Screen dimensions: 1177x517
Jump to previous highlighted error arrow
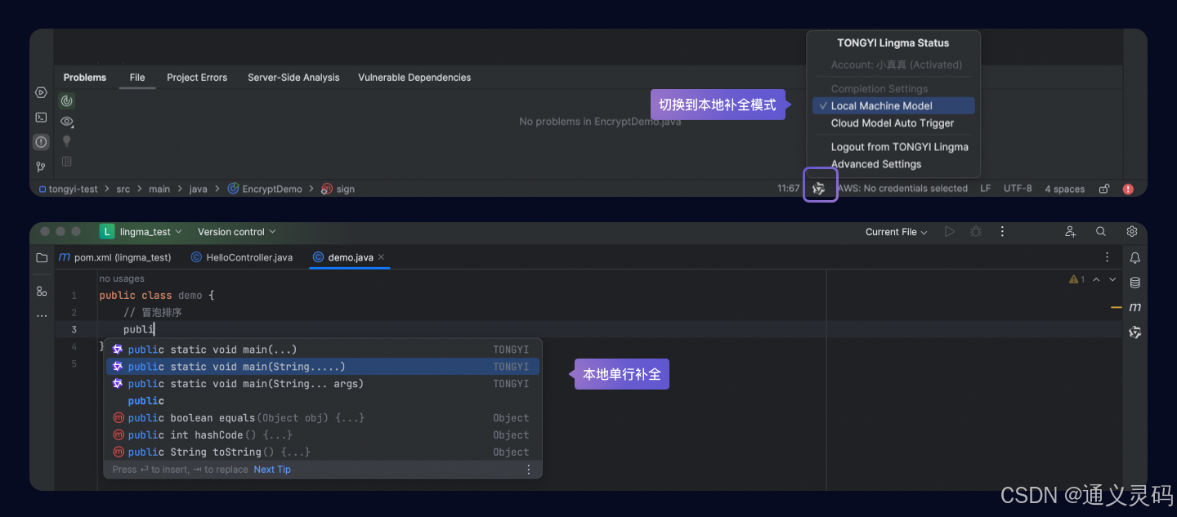click(1097, 279)
